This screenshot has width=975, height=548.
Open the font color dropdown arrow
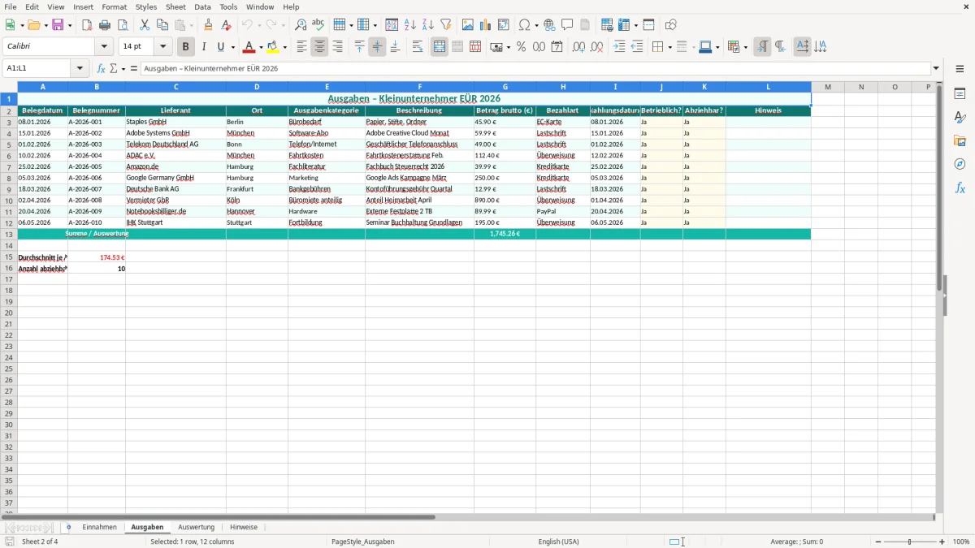pyautogui.click(x=261, y=47)
